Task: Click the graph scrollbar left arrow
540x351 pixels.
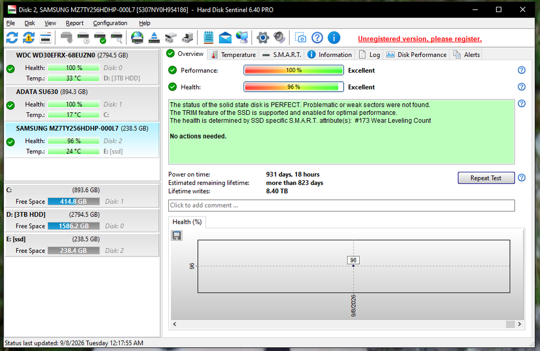Action: click(175, 324)
